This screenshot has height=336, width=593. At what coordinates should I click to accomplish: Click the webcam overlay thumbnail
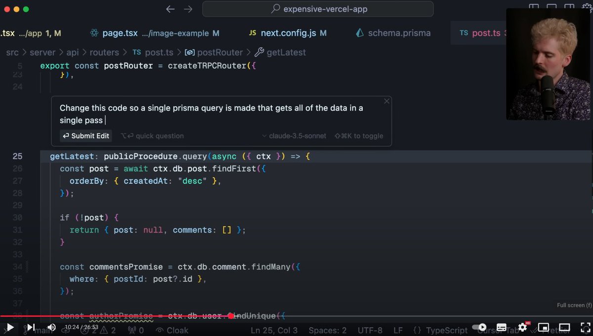coord(549,64)
